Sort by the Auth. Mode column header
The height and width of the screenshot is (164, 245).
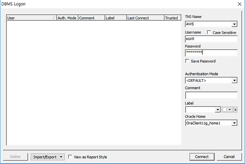point(67,18)
